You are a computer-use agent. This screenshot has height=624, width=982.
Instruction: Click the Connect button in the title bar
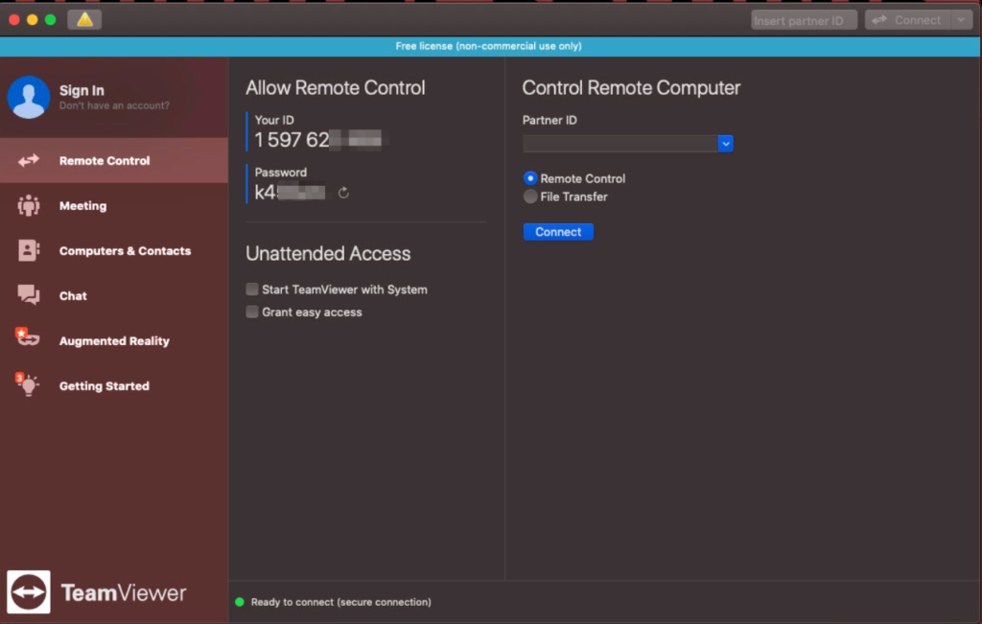[908, 20]
